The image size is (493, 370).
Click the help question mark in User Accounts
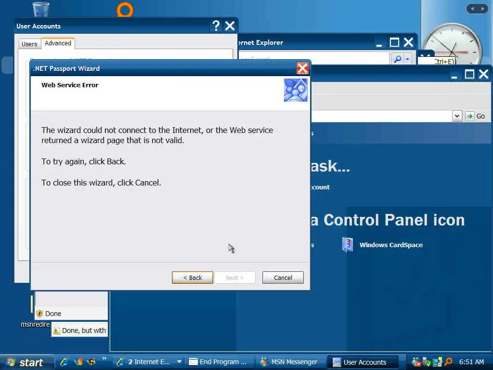[216, 26]
